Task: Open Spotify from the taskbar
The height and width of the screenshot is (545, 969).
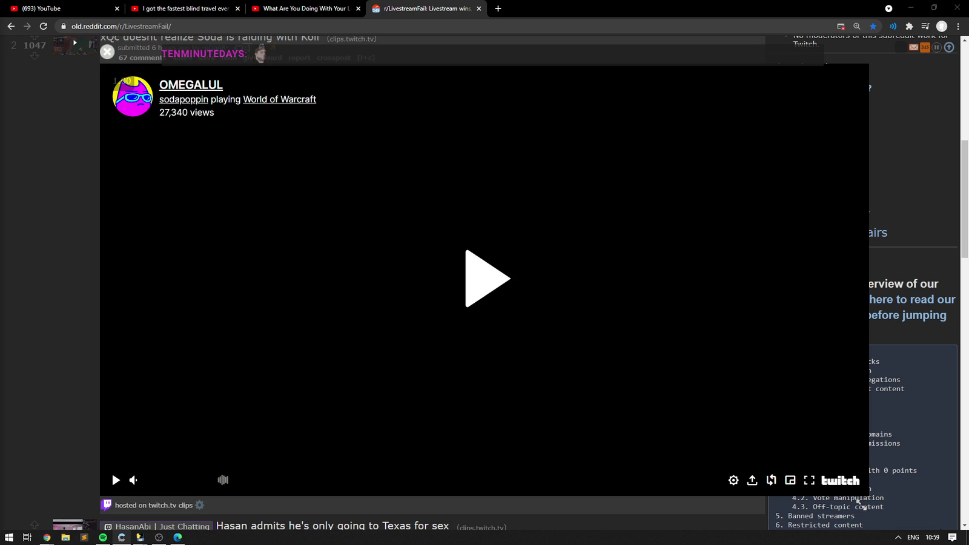Action: 103,537
